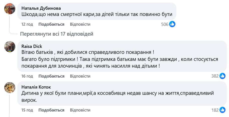The image size is (229, 117).
Task: Open the author name Наталія Коток
Action: 36,87
